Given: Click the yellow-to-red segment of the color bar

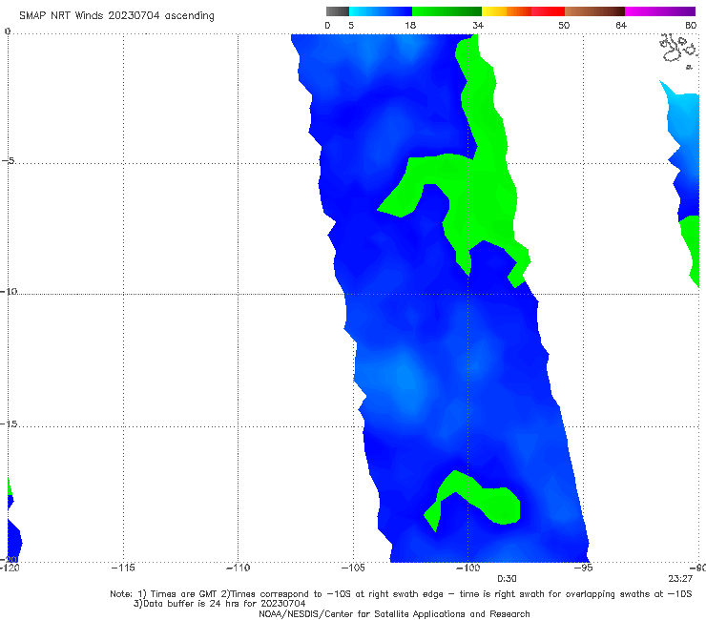Looking at the screenshot, I should click(523, 11).
